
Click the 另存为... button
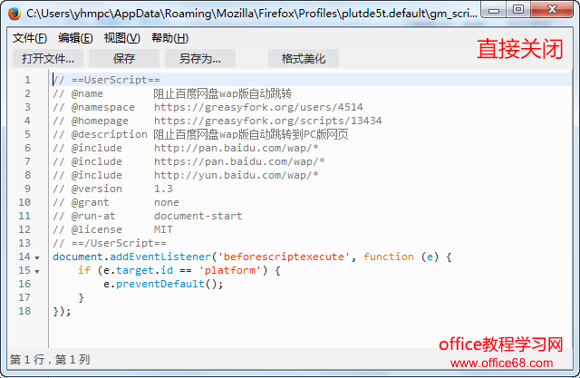coord(200,58)
